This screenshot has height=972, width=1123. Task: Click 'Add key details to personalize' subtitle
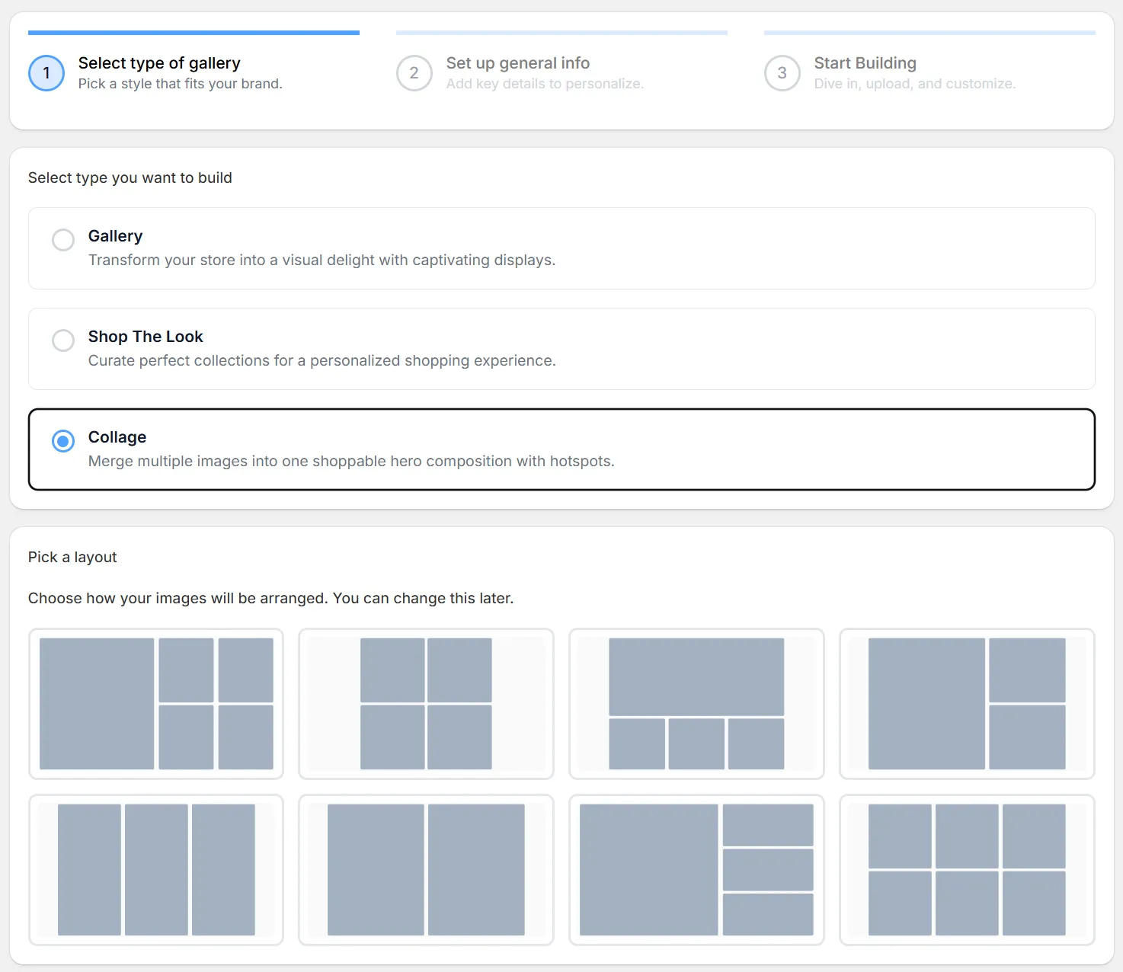(x=545, y=84)
